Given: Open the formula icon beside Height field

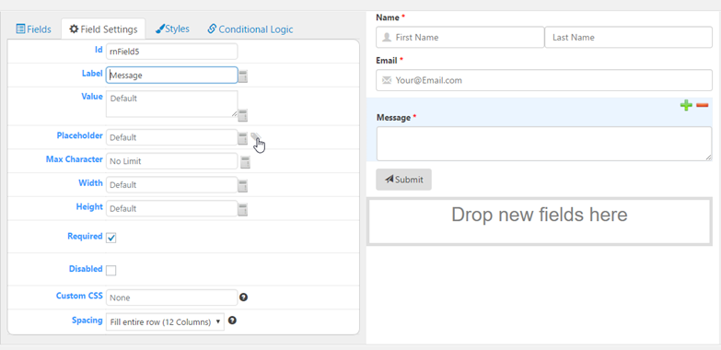Looking at the screenshot, I should [x=243, y=209].
